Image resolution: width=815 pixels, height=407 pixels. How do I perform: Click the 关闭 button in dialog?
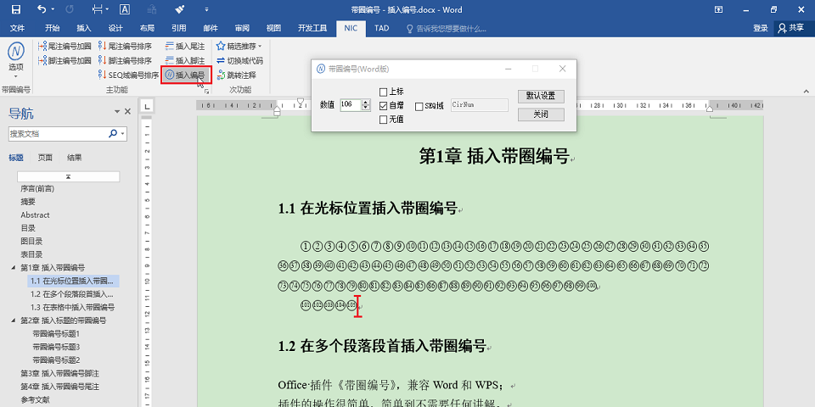540,114
